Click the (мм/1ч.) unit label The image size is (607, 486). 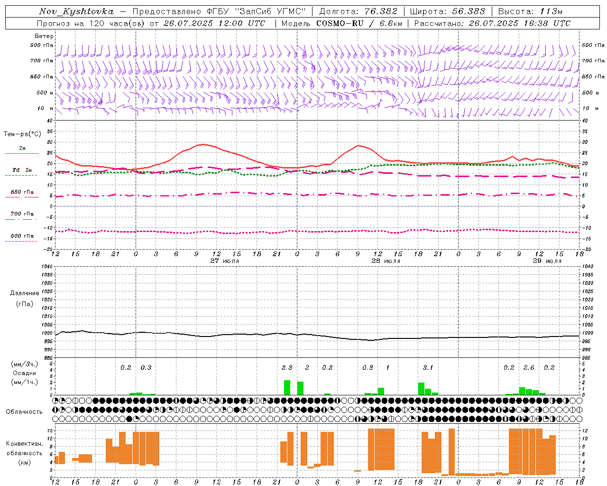(25, 382)
